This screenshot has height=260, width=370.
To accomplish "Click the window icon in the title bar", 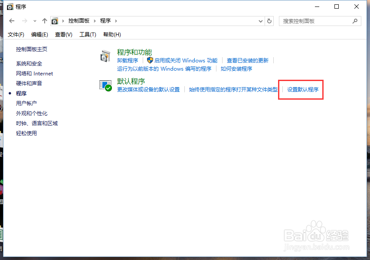I will pyautogui.click(x=10, y=7).
